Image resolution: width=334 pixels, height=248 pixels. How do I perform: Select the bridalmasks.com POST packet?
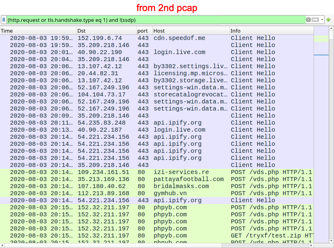point(157,186)
